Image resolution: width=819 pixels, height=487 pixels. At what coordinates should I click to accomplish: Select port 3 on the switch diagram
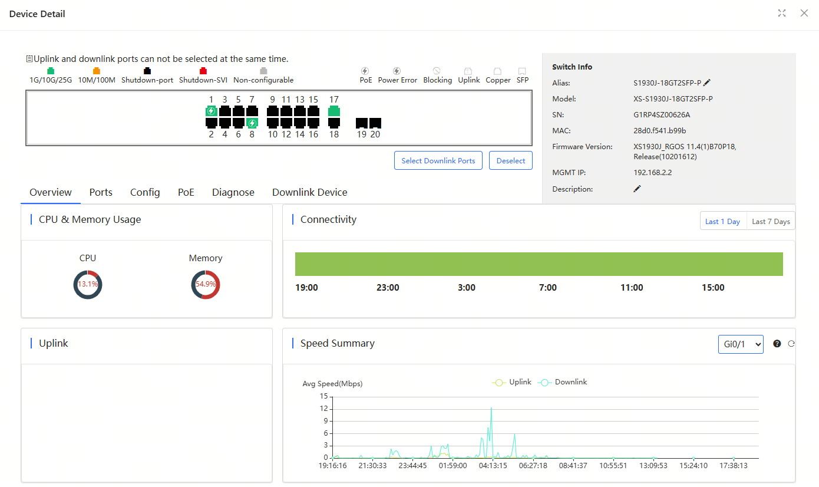[224, 111]
